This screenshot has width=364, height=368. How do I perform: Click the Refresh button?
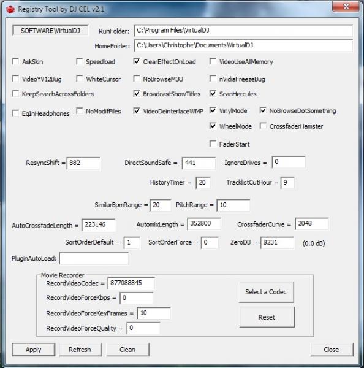80,350
